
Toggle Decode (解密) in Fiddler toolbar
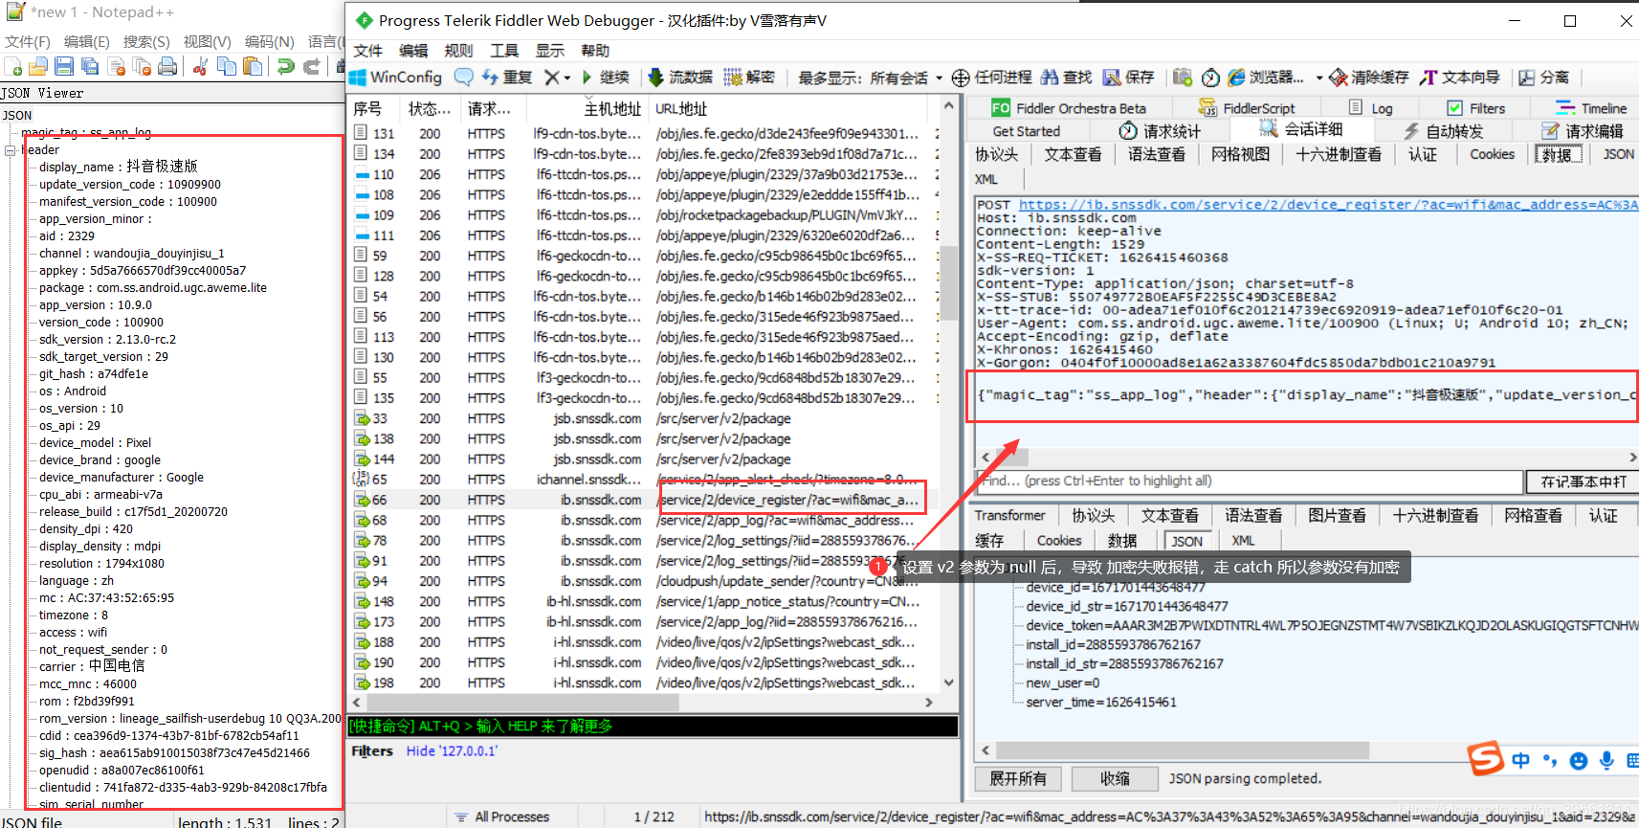tap(749, 78)
